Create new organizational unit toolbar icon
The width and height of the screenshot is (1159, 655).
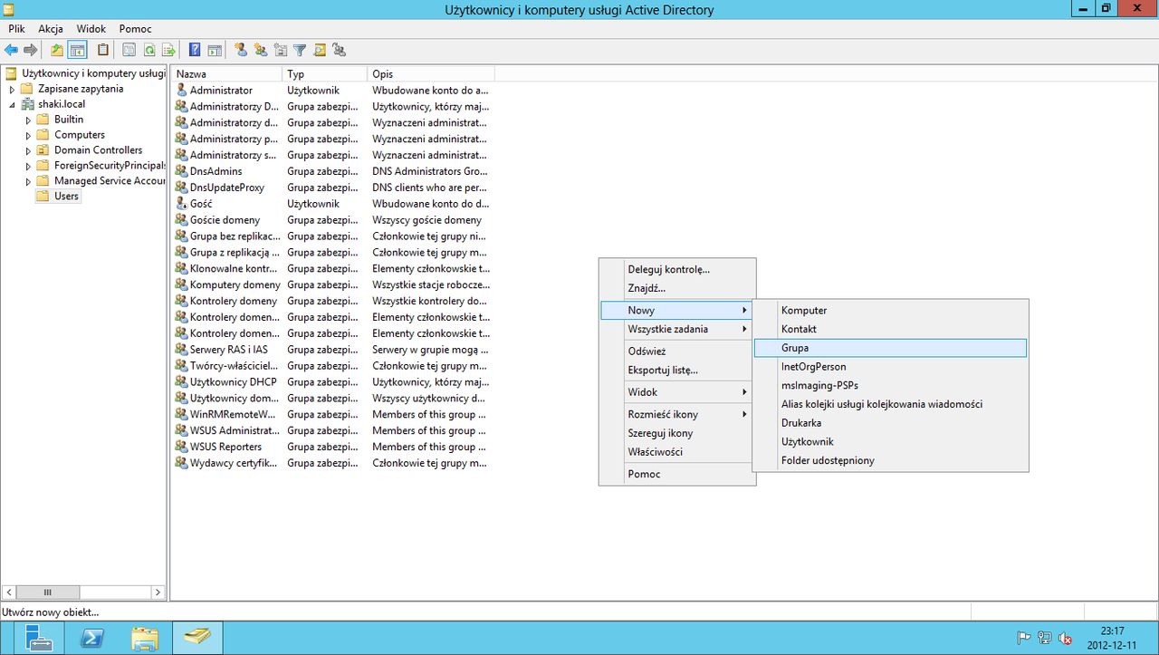pyautogui.click(x=281, y=50)
